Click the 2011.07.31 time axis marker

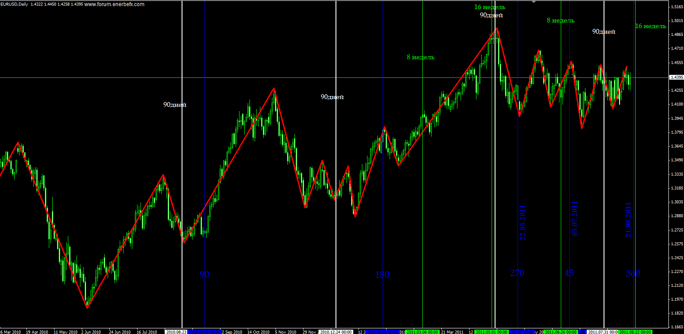point(603,332)
